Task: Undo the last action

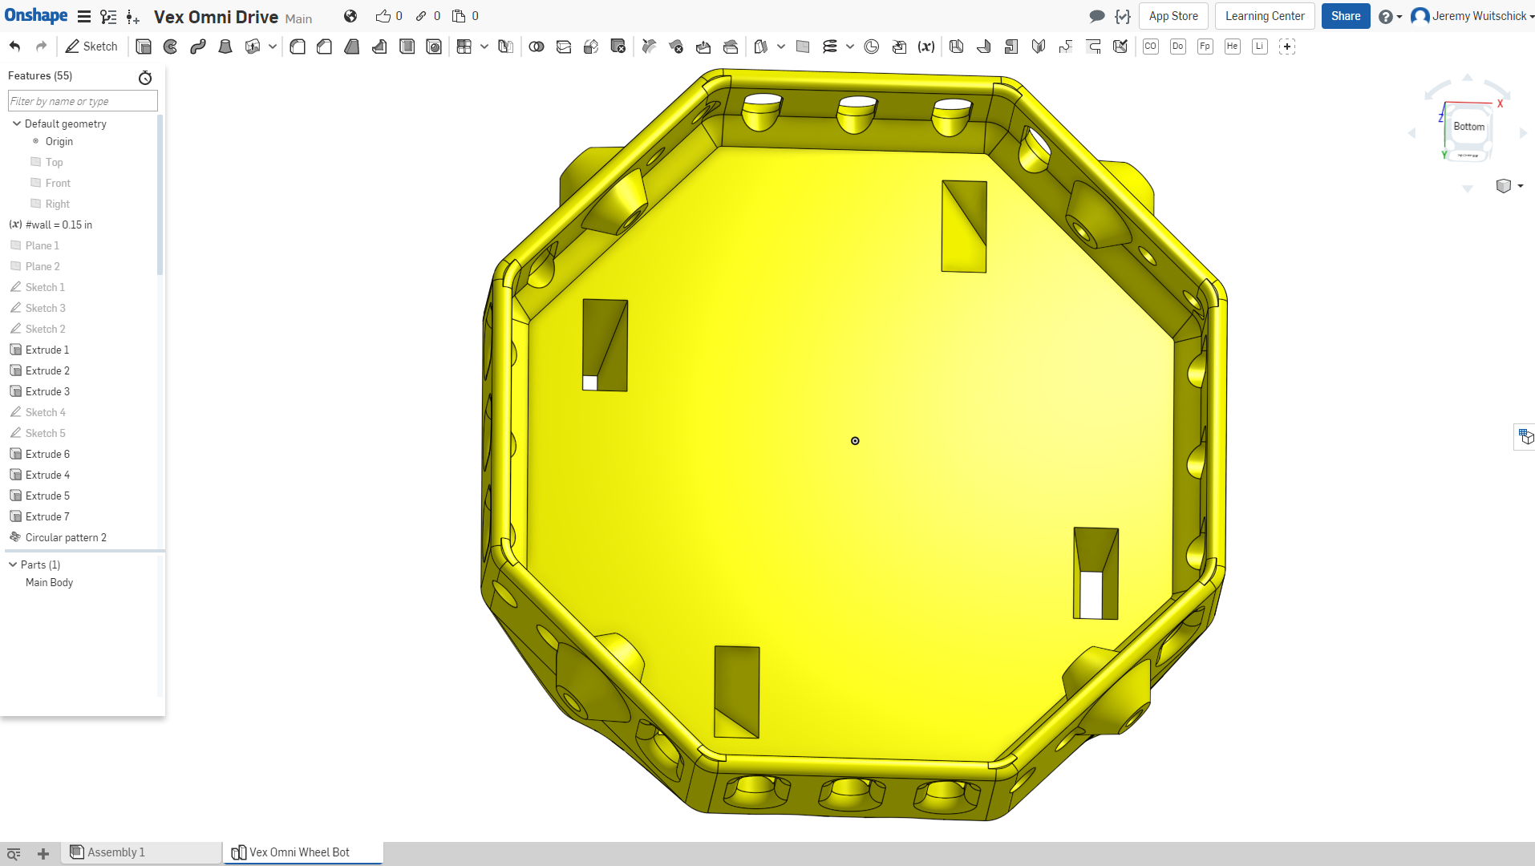Action: point(15,47)
